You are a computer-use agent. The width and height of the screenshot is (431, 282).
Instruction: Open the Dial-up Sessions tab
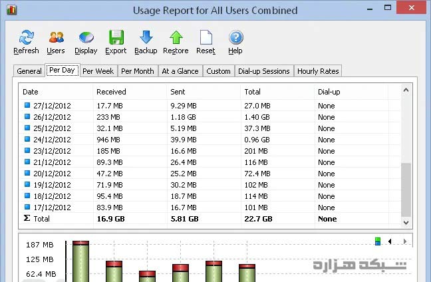[264, 71]
